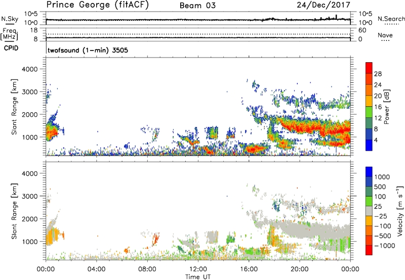The height and width of the screenshot is (280, 405).
Task: Click the '28' value on Power colorbar
Action: [x=378, y=74]
